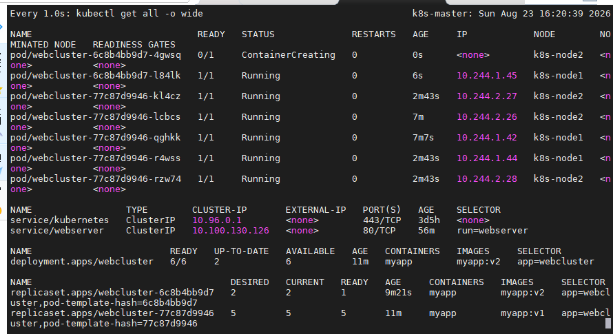Click the EXTERNAL-IP column header
Screen dimensions: 613x334
pyautogui.click(x=316, y=210)
